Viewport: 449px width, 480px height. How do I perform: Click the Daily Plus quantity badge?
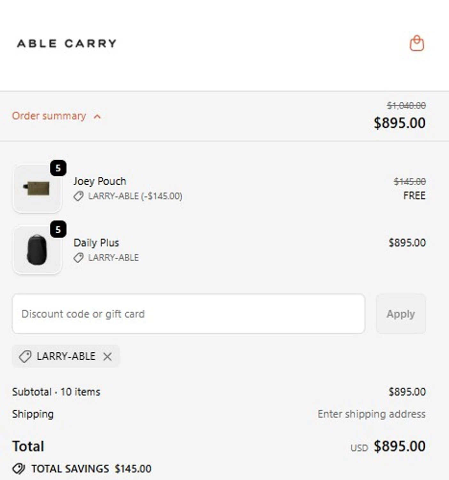58,229
